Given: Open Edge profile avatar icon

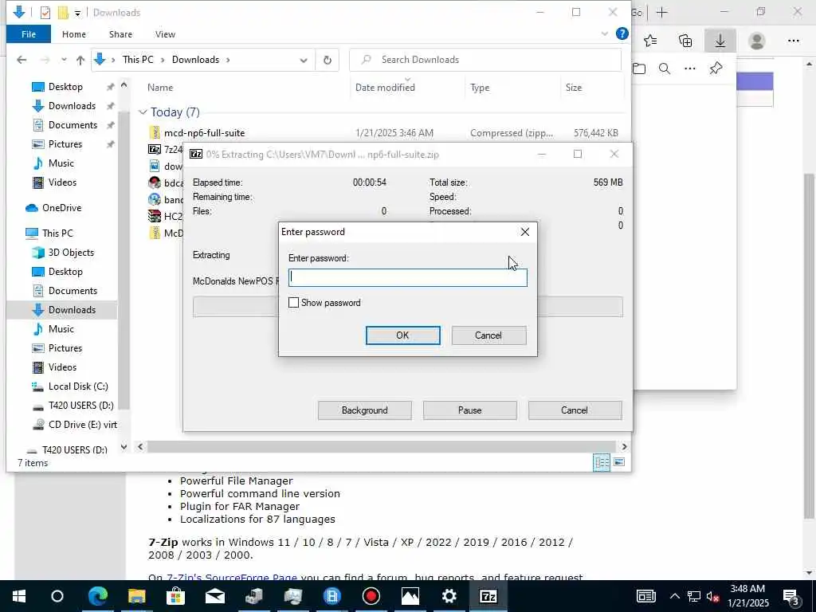Looking at the screenshot, I should click(757, 41).
